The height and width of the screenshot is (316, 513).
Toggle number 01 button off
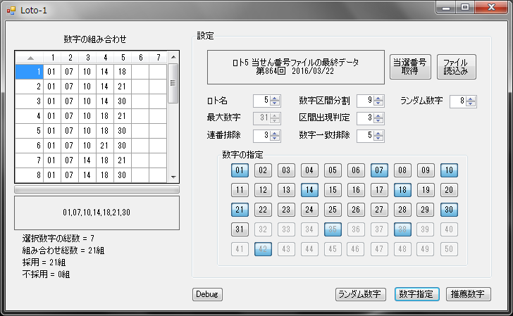tap(240, 170)
